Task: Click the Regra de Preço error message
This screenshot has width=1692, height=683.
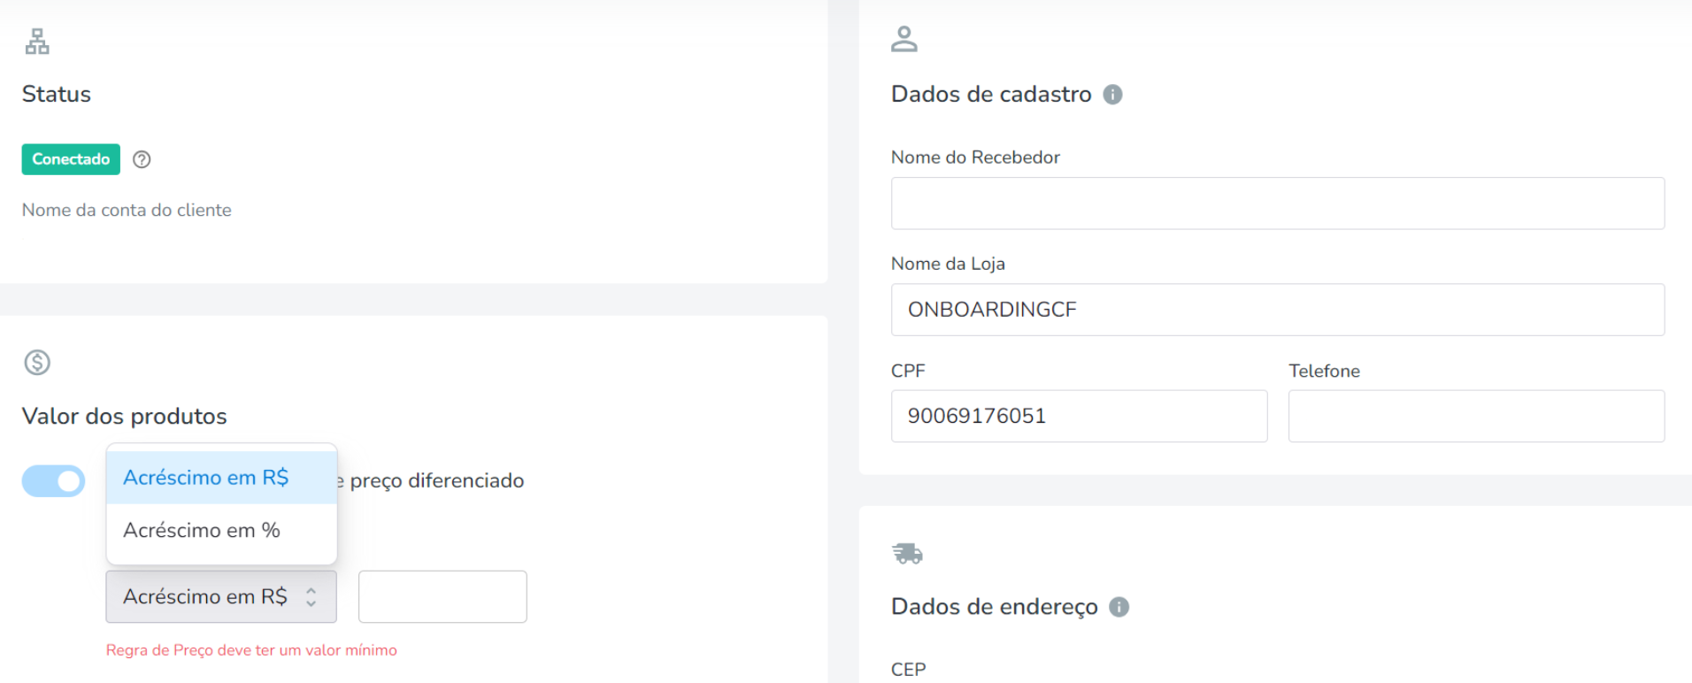Action: click(251, 650)
